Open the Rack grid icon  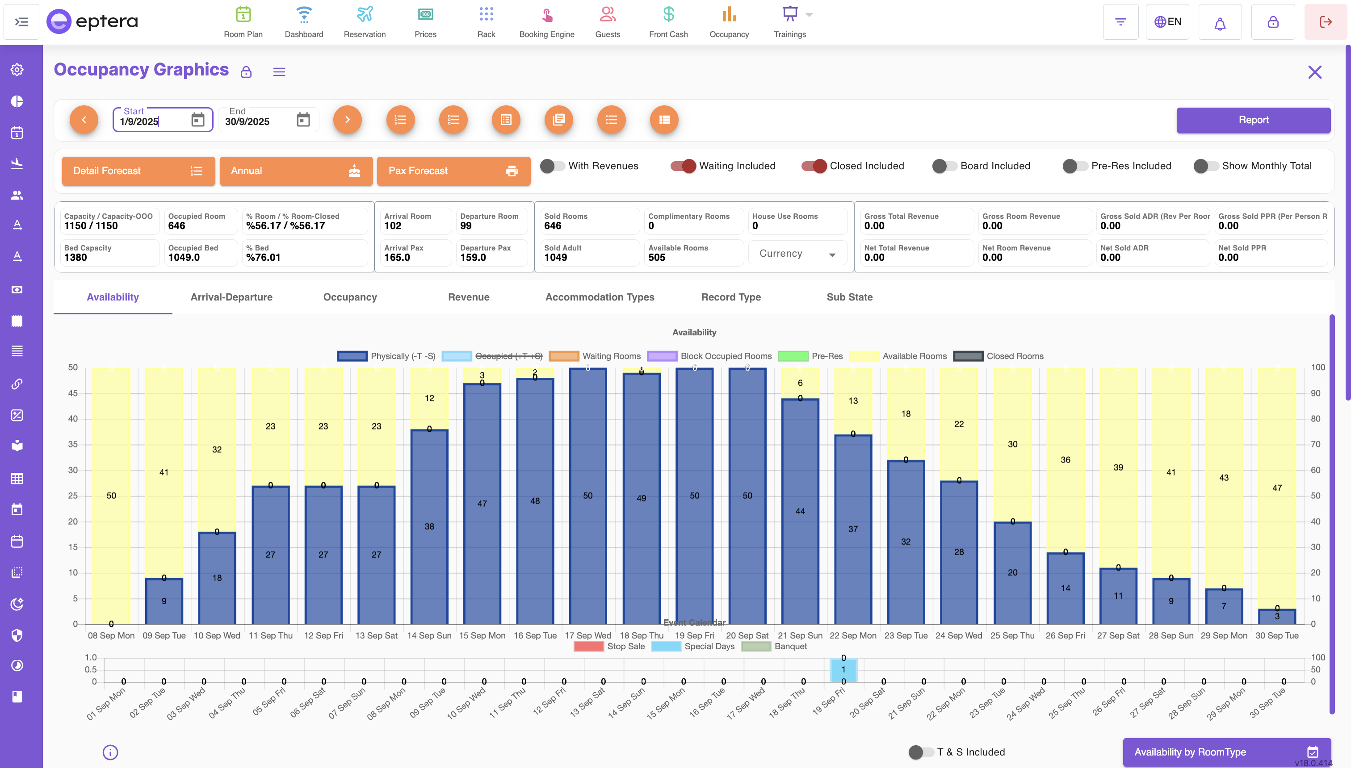pos(486,14)
